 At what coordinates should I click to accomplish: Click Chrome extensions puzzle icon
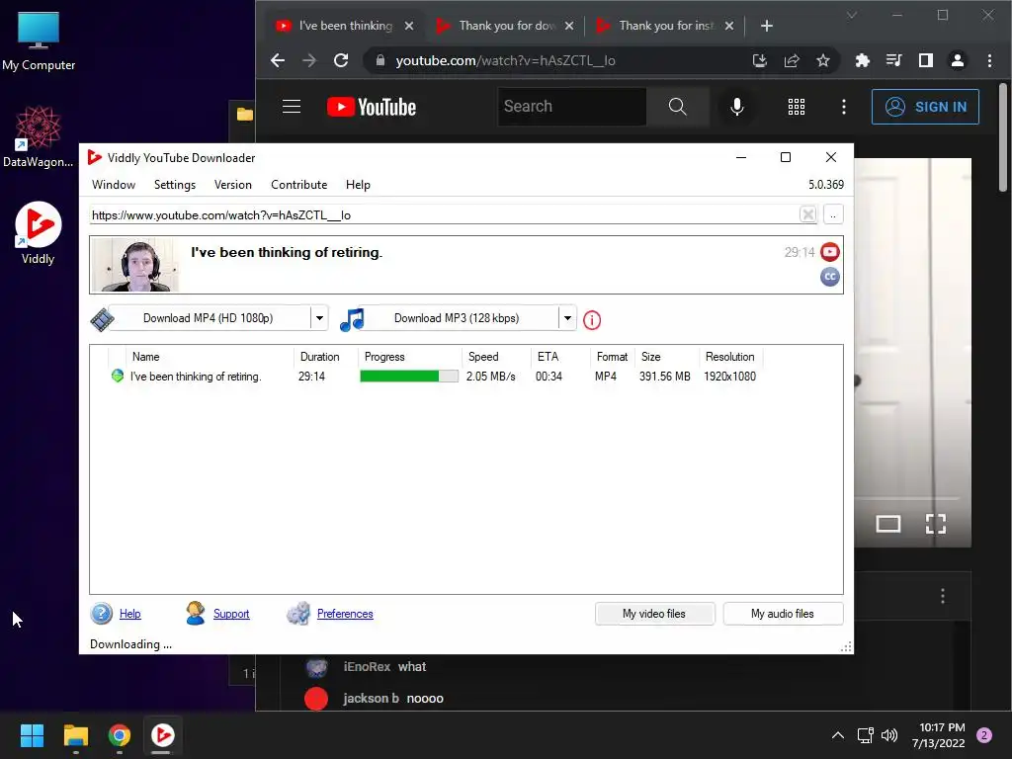[x=862, y=60]
